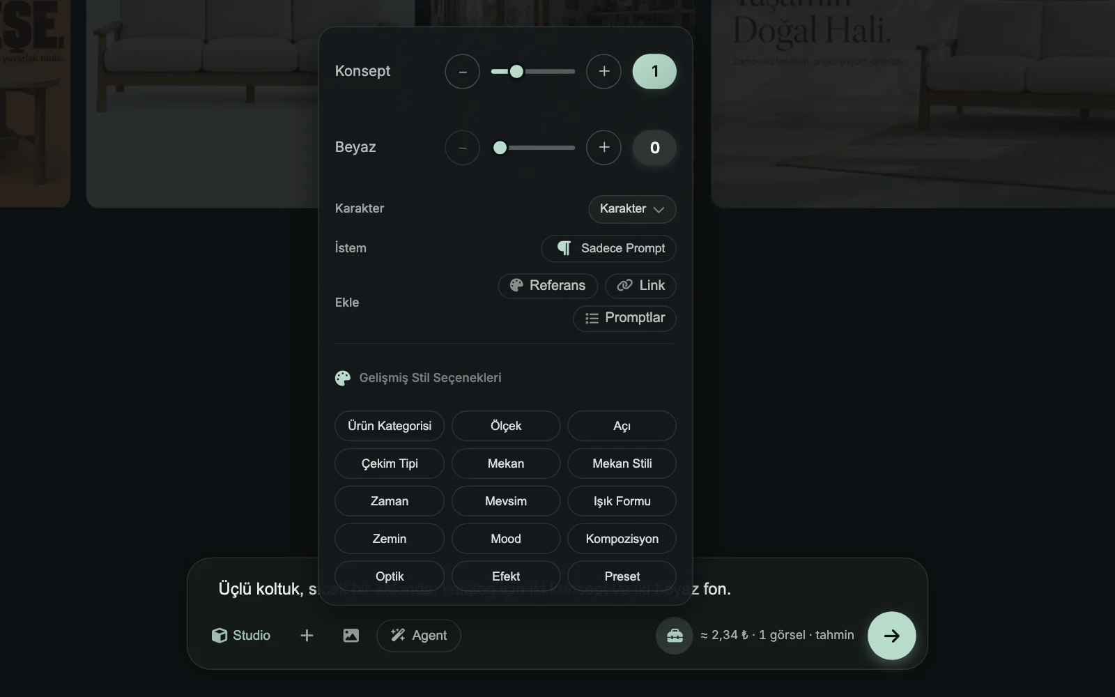The width and height of the screenshot is (1115, 697).
Task: Switch the Studio mode selector
Action: click(x=241, y=636)
